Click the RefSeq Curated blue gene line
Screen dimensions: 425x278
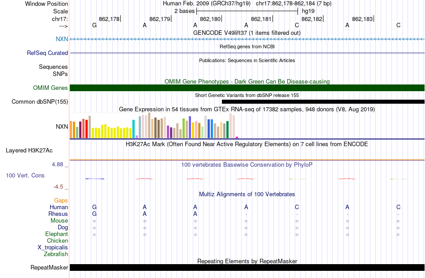point(247,53)
